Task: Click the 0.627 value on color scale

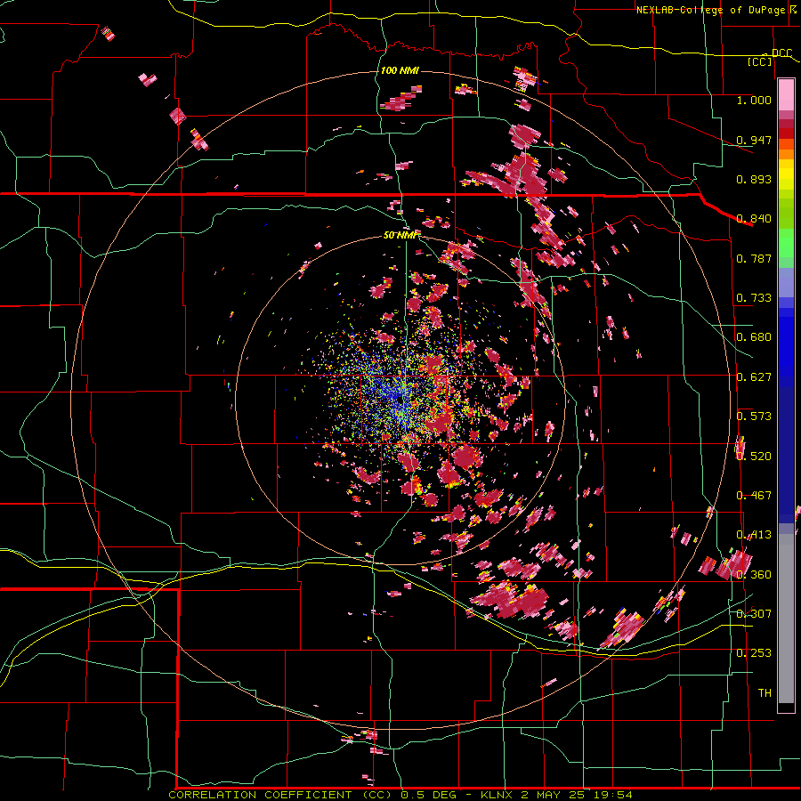Action: tap(754, 377)
